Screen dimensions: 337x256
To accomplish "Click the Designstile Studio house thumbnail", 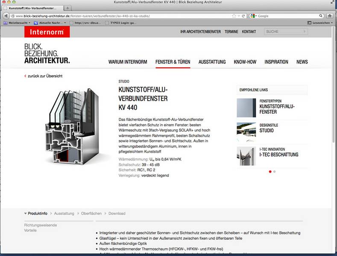I will [246, 132].
